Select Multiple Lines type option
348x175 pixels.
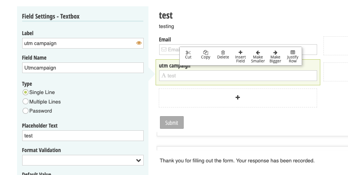[x=26, y=102]
